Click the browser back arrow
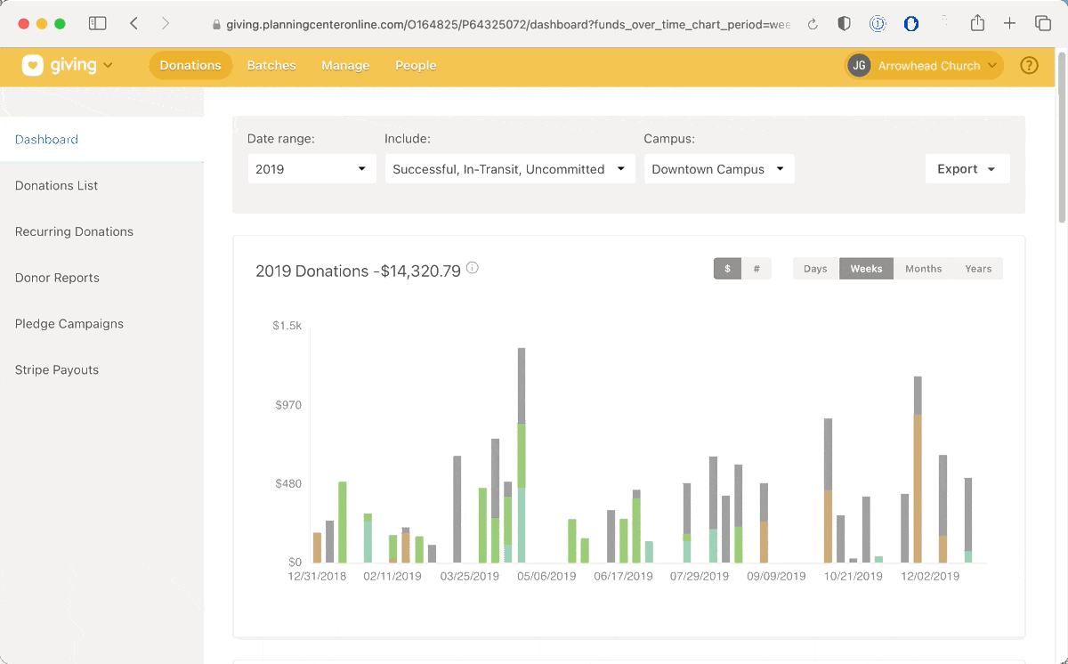The height and width of the screenshot is (664, 1068). point(133,24)
